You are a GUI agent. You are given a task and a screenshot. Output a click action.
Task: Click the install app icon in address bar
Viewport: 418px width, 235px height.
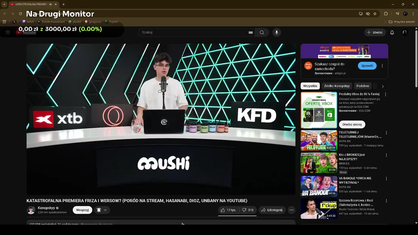pos(361,14)
